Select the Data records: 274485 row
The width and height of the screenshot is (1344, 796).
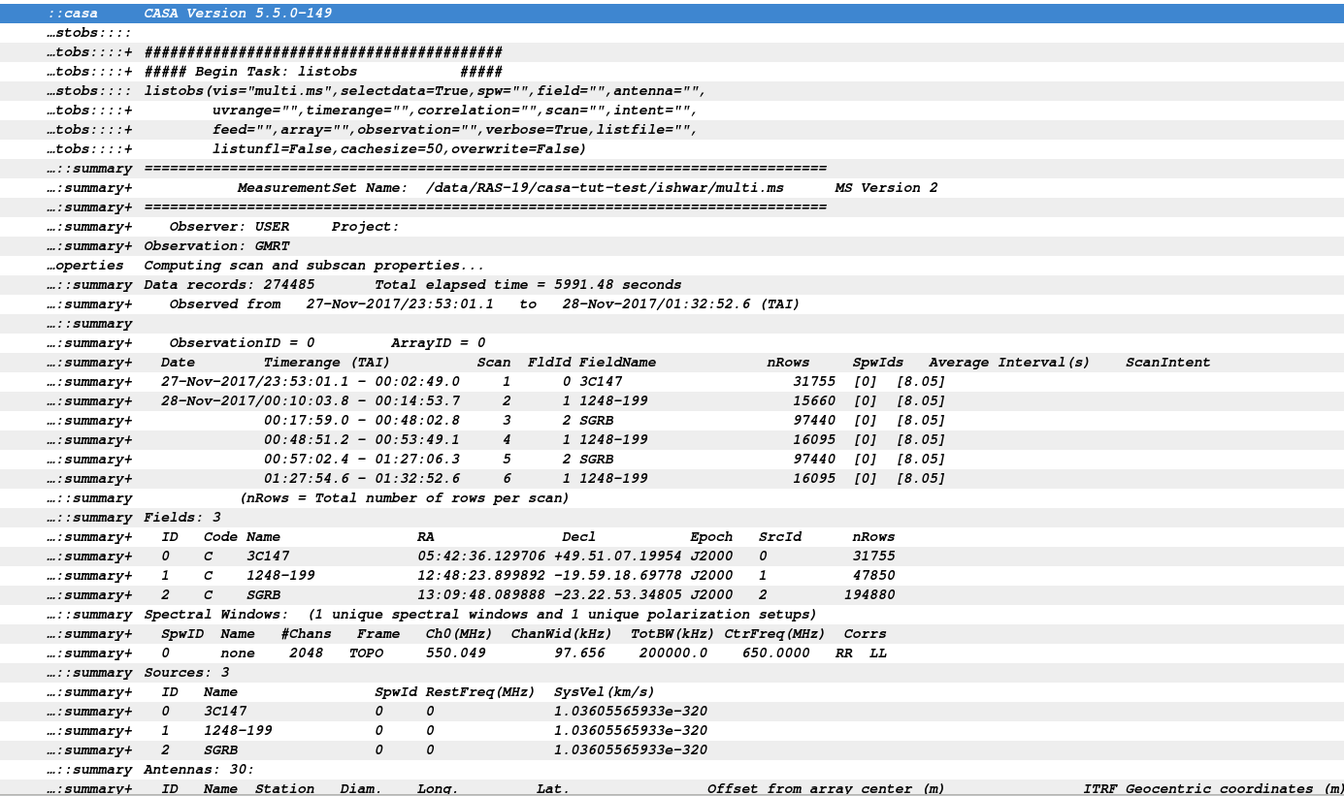(x=672, y=285)
